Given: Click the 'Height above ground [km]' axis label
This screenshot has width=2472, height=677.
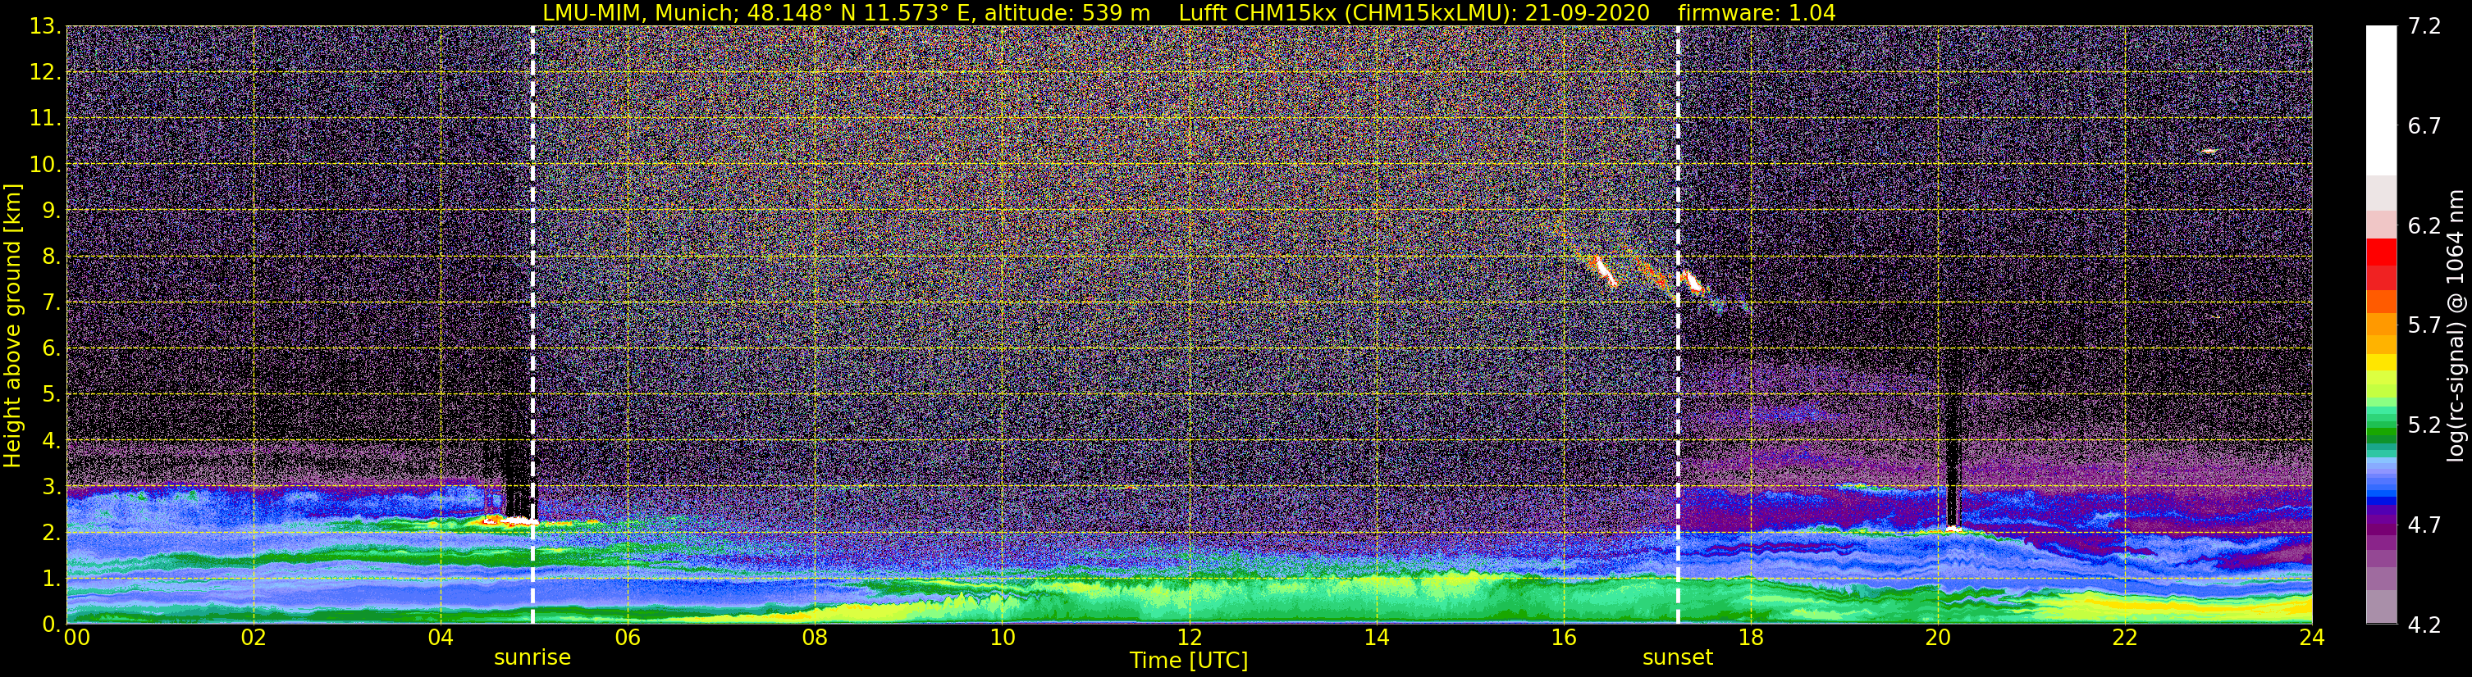Looking at the screenshot, I should click(x=12, y=325).
